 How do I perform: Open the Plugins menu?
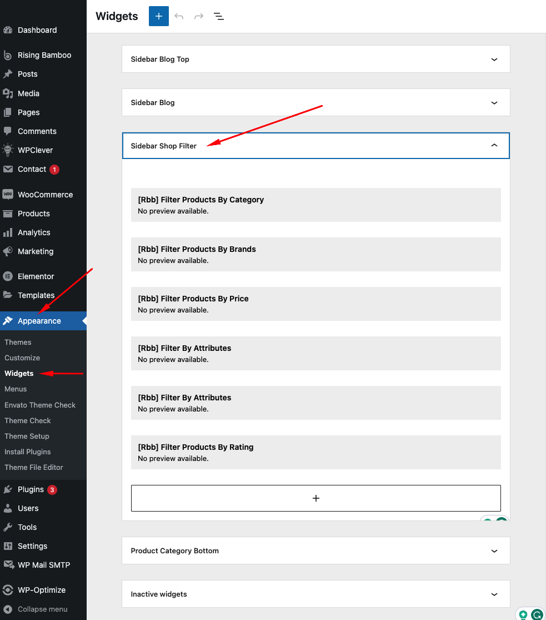[31, 489]
